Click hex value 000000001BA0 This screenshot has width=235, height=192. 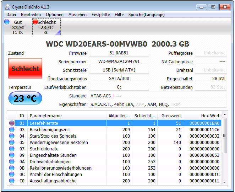204,123
